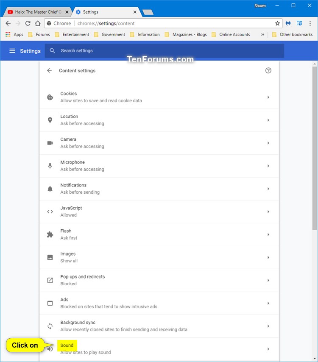Click the Location pin icon
The height and width of the screenshot is (362, 318).
[x=50, y=120]
